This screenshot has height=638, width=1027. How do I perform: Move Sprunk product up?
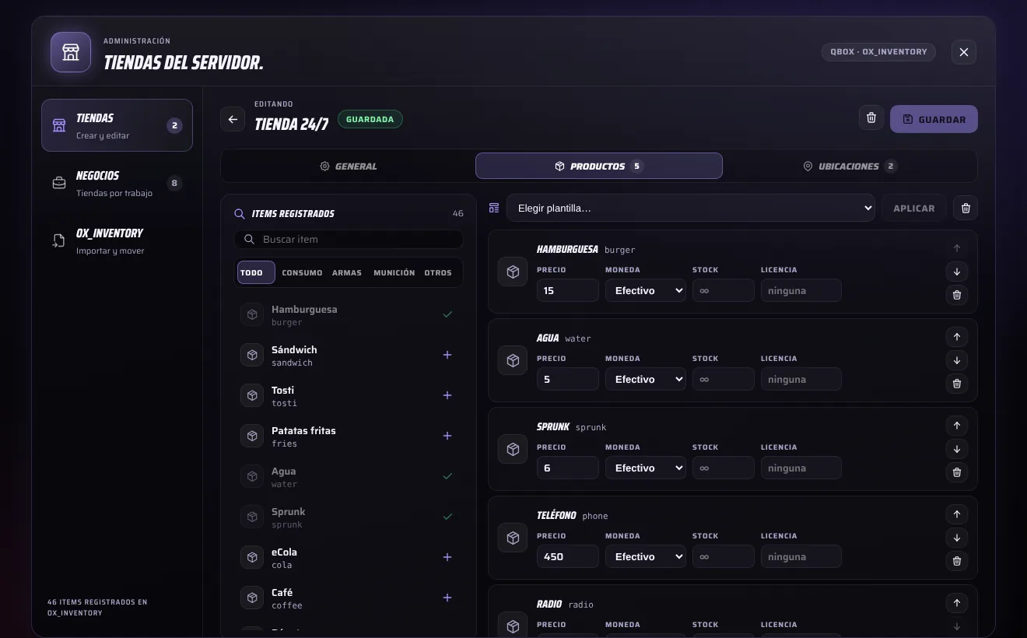(x=957, y=426)
